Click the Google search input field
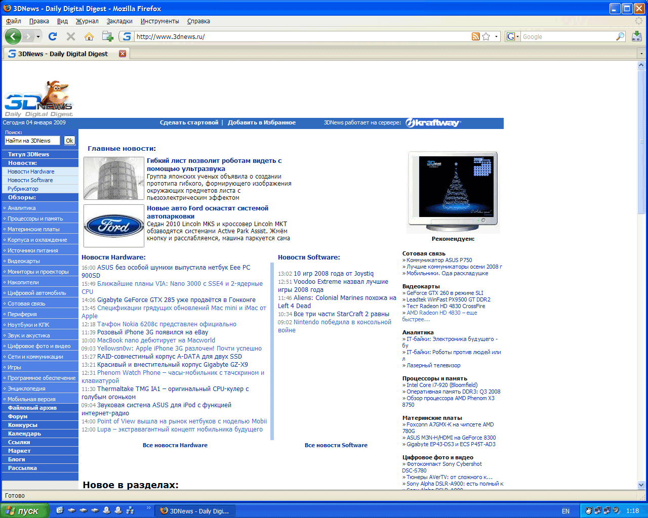This screenshot has height=518, width=648. coord(568,36)
